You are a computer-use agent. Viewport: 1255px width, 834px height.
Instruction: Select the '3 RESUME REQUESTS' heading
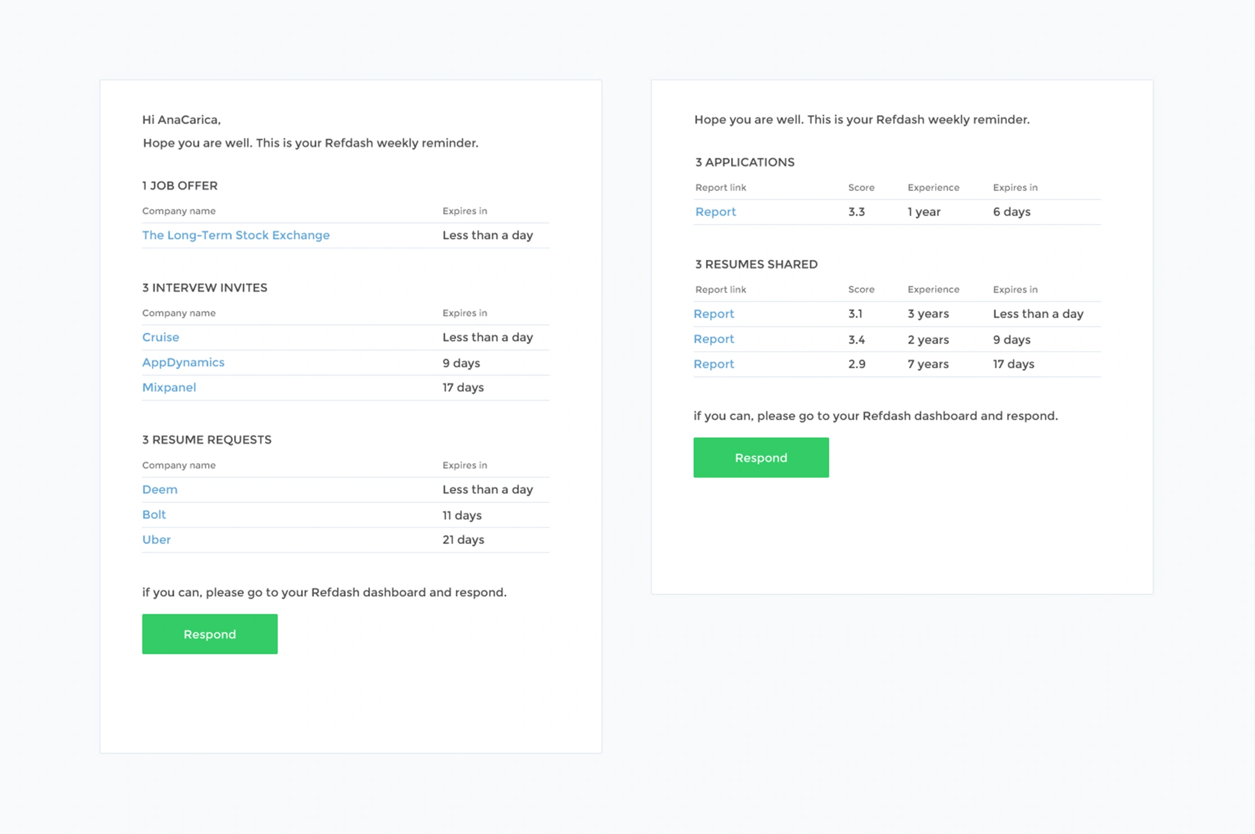pos(206,440)
